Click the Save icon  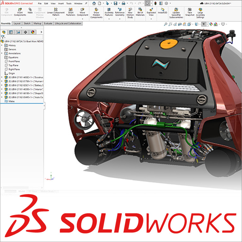tap(115, 3)
